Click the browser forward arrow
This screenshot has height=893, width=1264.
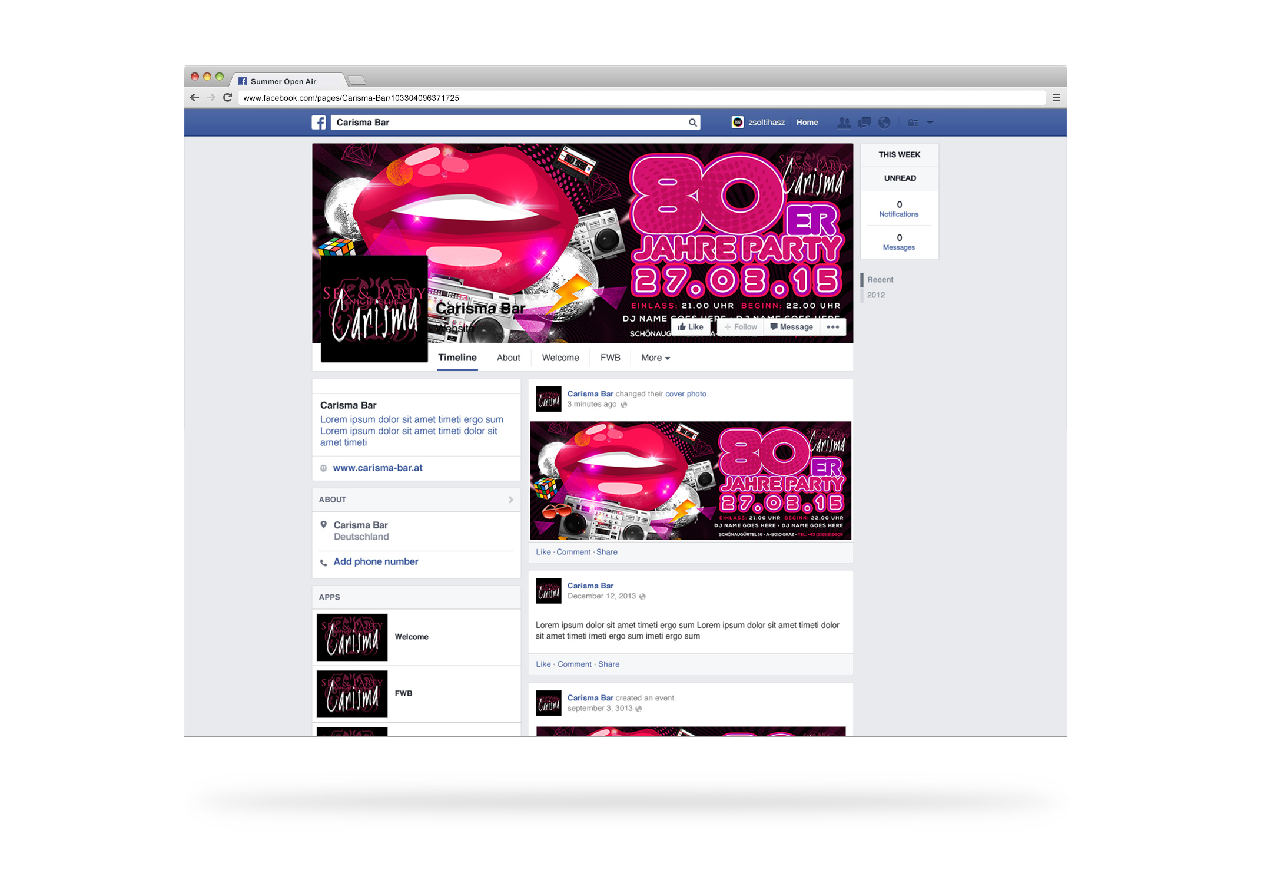(x=211, y=98)
